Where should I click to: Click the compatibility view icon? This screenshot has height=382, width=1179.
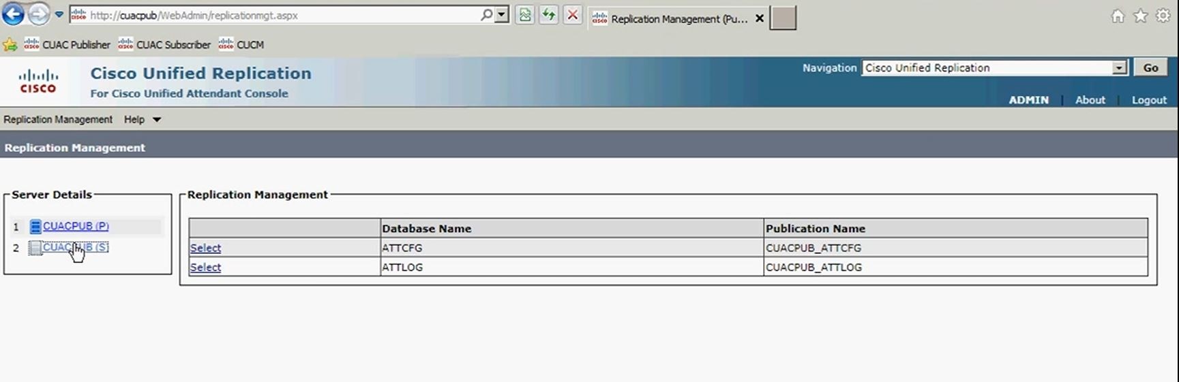525,15
